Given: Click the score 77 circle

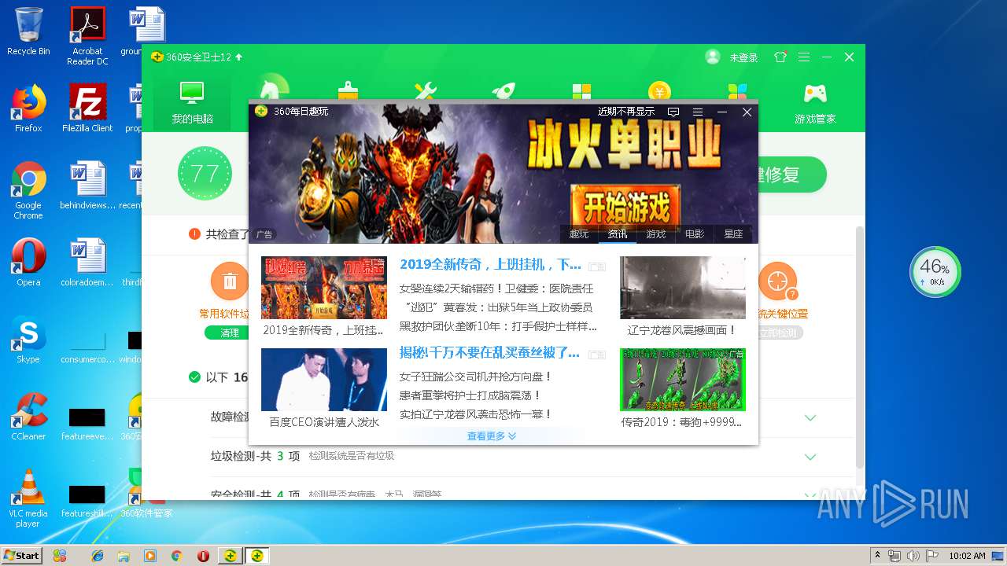Looking at the screenshot, I should tap(205, 173).
